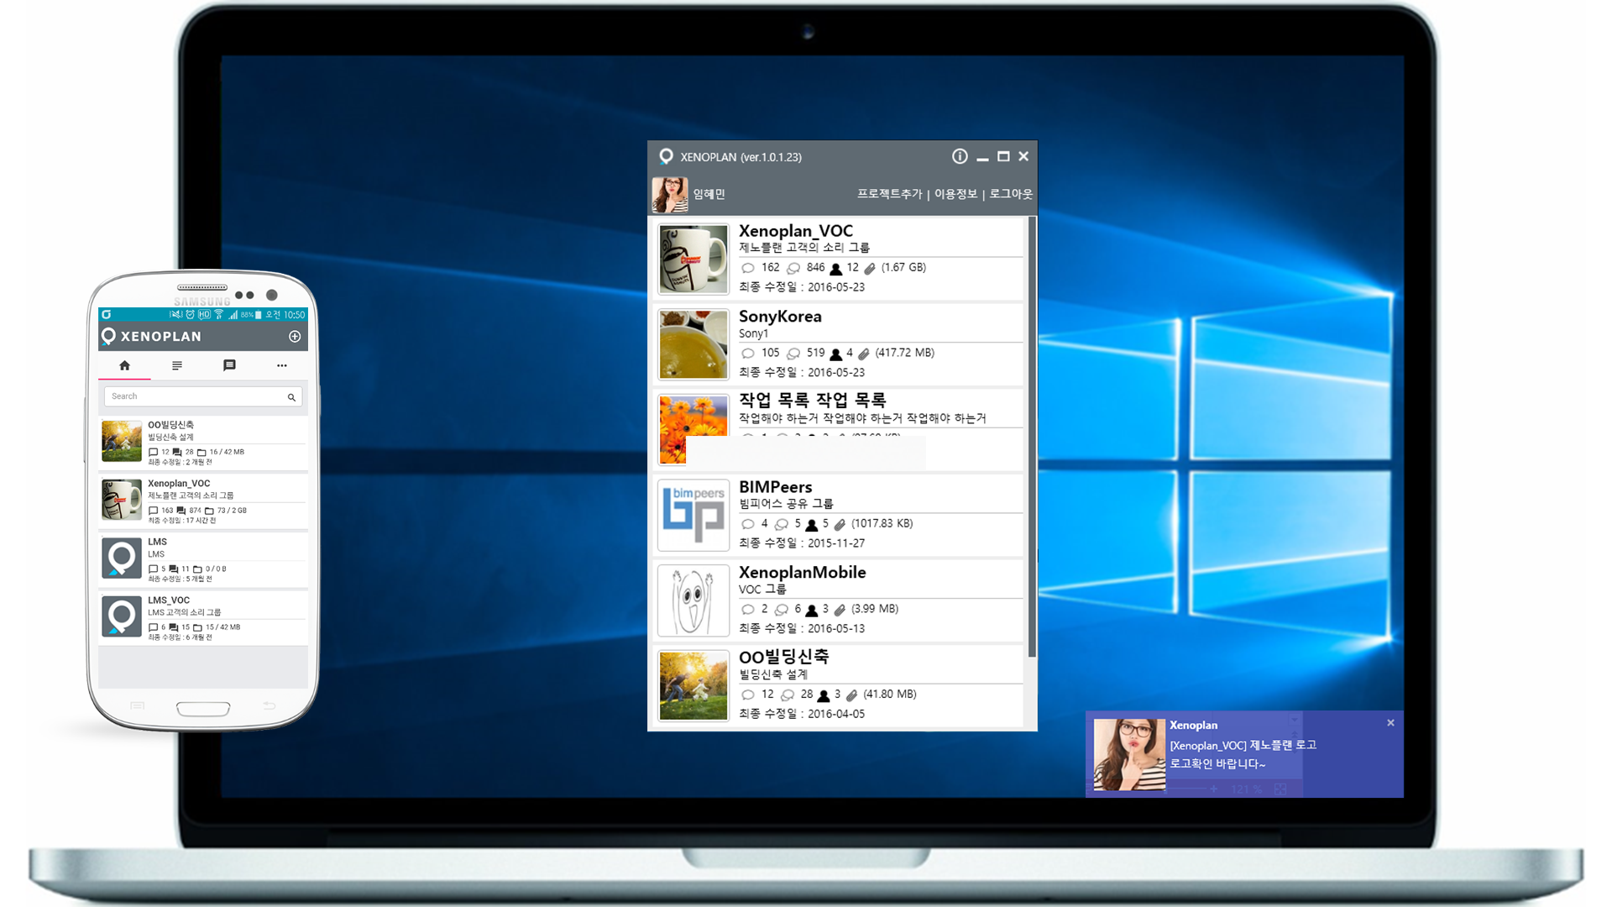Open 이용정보 usage info link

tap(955, 194)
